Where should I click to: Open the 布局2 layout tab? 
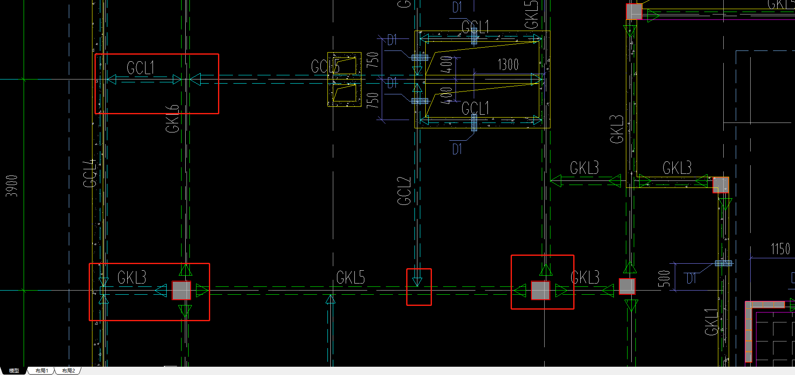click(68, 370)
